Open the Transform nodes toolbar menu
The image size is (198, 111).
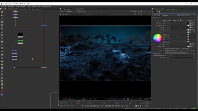coord(2,38)
